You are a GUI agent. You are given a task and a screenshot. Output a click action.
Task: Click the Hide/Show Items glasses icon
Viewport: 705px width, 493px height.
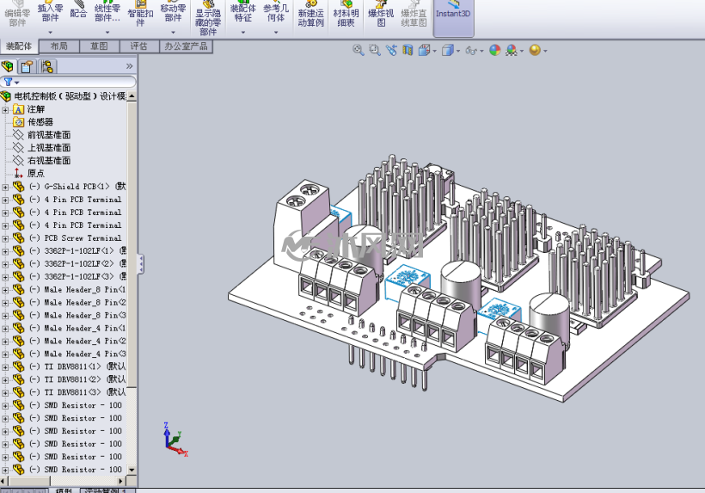click(471, 51)
